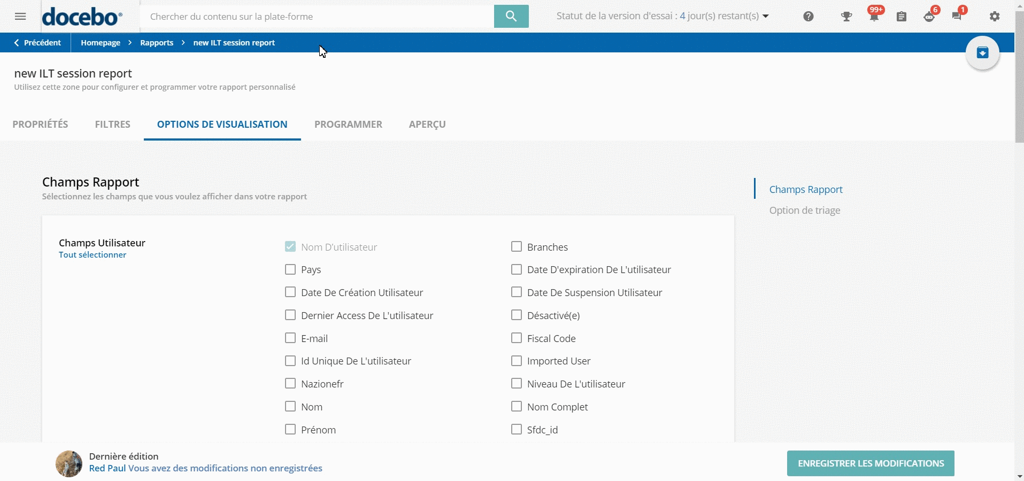The width and height of the screenshot is (1024, 481).
Task: Check Dernier Access De L'utilisateur
Action: pyautogui.click(x=290, y=315)
